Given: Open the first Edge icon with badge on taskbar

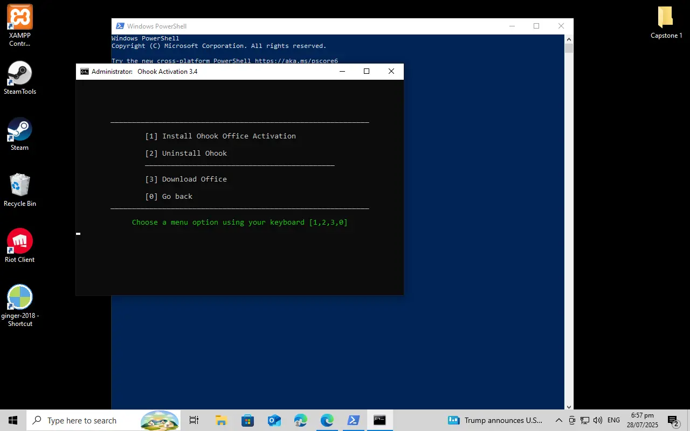Looking at the screenshot, I should coord(300,420).
